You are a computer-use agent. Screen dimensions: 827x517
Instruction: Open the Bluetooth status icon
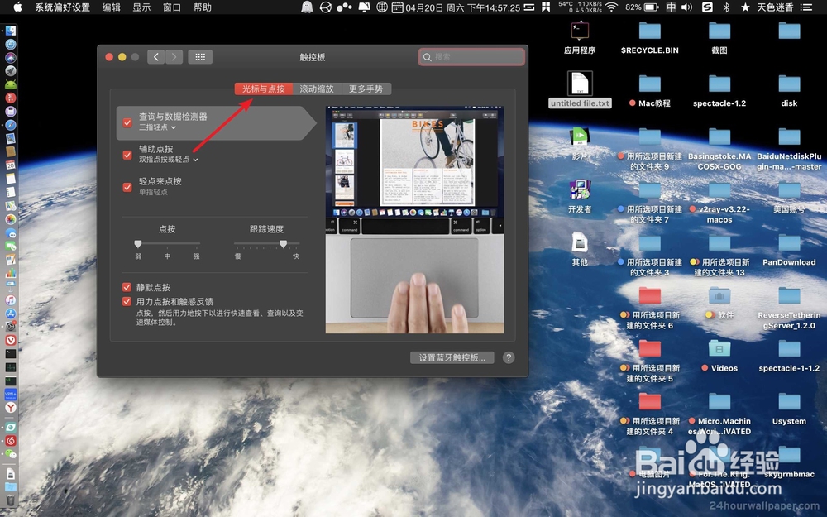pos(724,8)
